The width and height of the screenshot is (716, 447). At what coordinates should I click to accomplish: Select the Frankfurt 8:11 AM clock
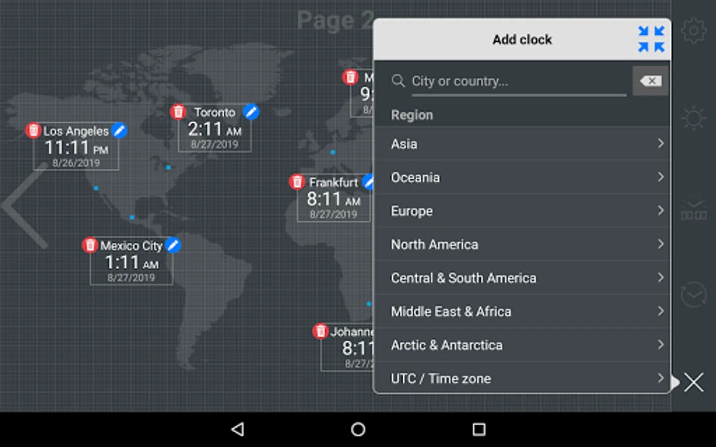(333, 199)
